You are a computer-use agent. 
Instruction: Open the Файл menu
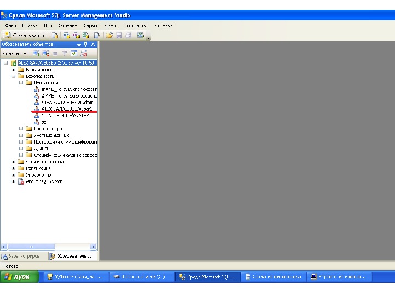point(10,25)
